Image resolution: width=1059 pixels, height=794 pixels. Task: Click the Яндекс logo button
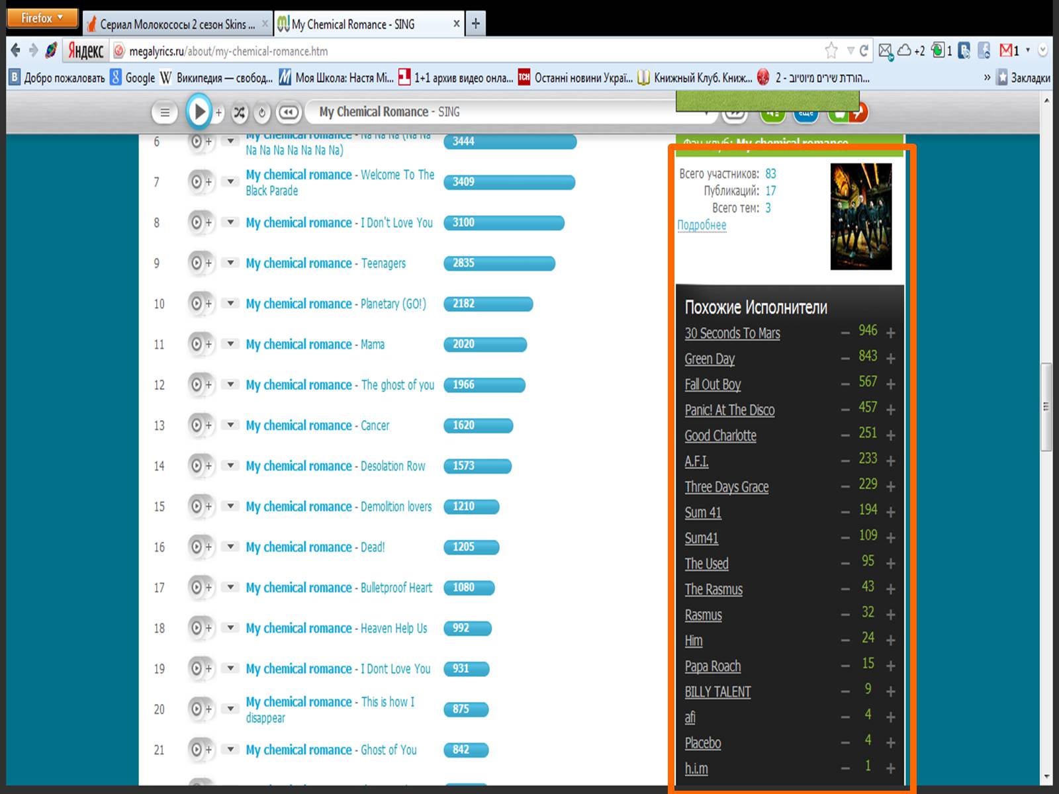tap(85, 51)
